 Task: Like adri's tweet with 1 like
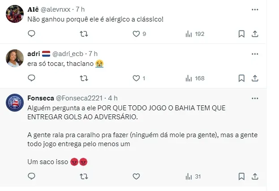pyautogui.click(x=136, y=78)
